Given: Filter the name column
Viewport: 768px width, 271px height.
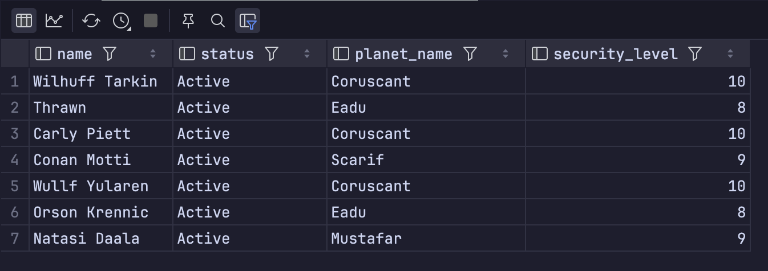Looking at the screenshot, I should pyautogui.click(x=109, y=54).
